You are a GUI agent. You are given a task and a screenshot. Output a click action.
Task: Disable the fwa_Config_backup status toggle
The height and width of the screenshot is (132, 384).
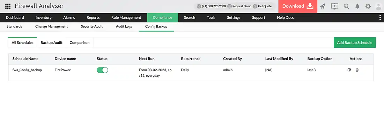pos(102,70)
